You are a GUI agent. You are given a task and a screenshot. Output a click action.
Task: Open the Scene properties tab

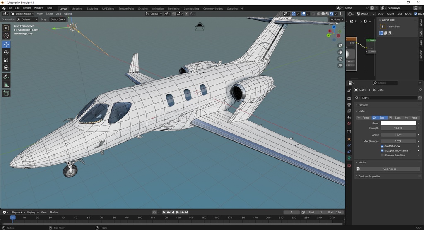[x=349, y=117]
